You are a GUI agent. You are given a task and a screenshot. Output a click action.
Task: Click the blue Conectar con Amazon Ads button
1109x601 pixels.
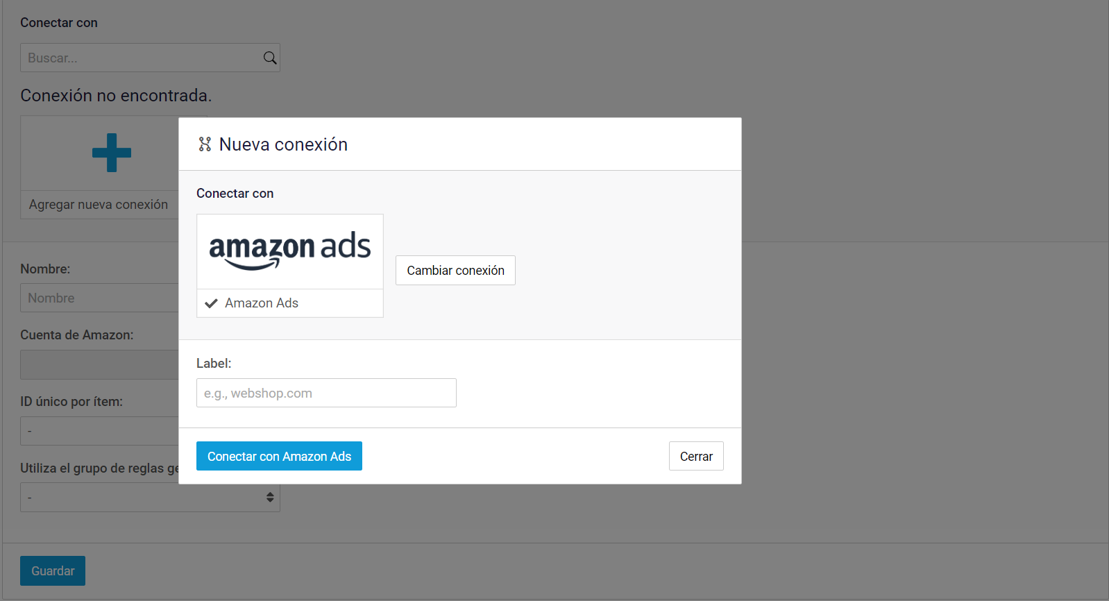279,456
